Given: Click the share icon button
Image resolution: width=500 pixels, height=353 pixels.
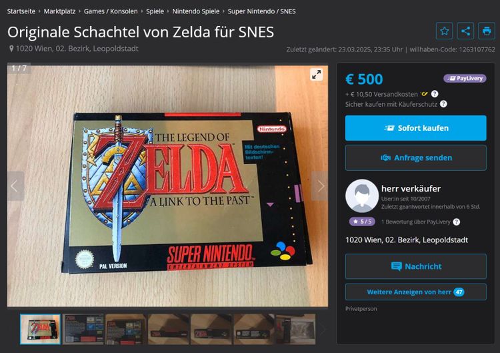Looking at the screenshot, I should 465,31.
